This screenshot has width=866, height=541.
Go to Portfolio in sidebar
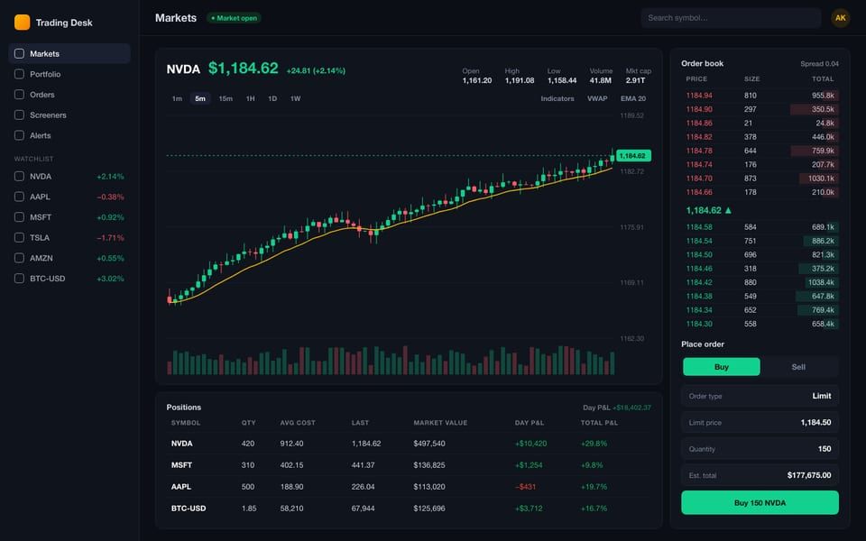(69, 74)
